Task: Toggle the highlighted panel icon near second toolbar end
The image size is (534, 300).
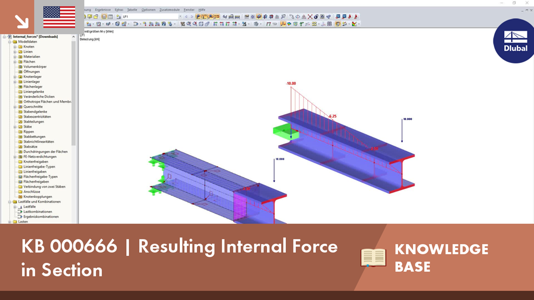Action: coord(337,24)
